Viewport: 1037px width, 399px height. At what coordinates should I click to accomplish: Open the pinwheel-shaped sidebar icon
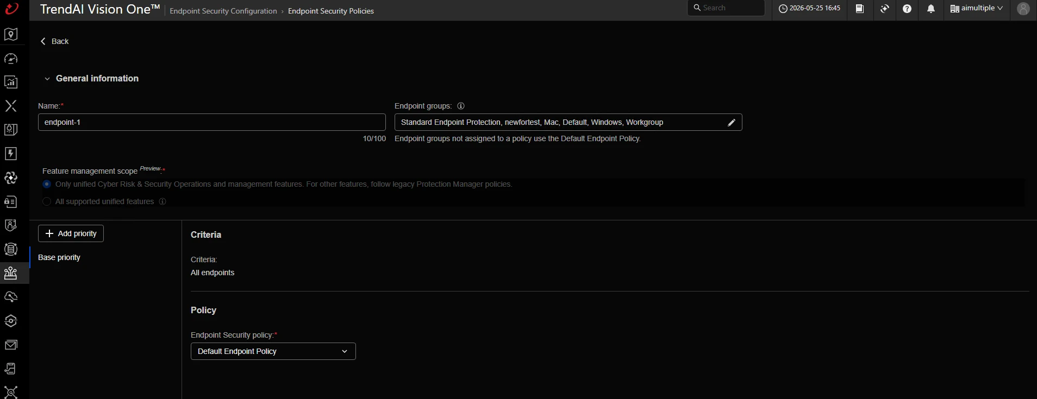tap(11, 178)
